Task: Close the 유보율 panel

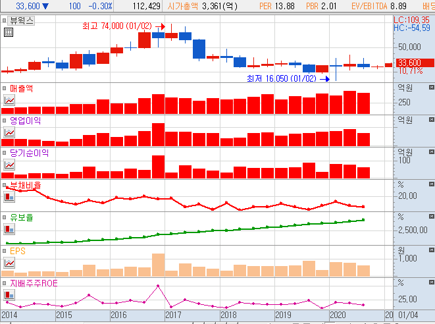Action: point(432,216)
